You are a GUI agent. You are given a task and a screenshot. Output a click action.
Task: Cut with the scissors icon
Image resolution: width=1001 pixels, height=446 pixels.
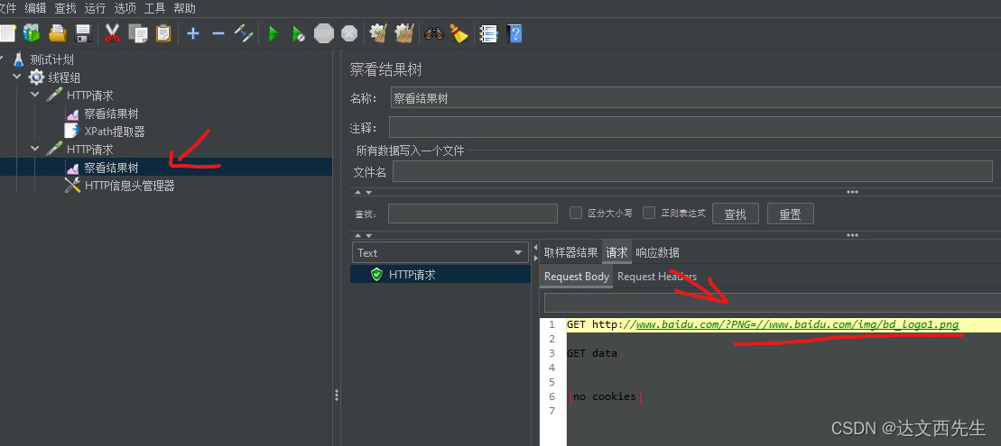112,33
